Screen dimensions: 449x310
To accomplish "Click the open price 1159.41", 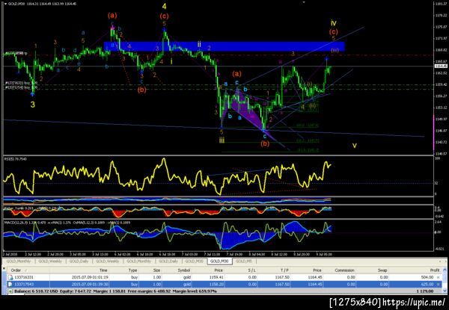I will pos(216,277).
